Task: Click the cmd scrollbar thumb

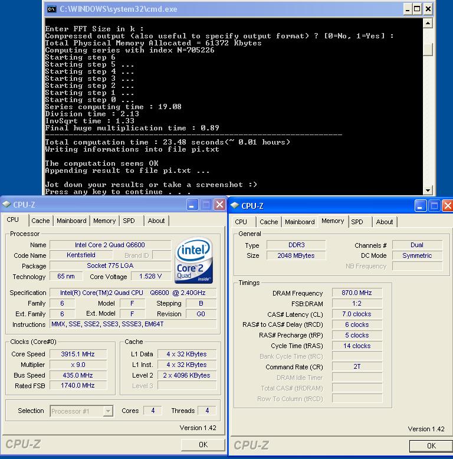Action: tap(428, 50)
